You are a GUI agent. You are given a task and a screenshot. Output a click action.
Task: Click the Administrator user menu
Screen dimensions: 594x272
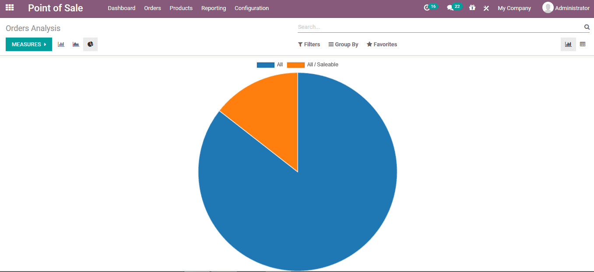coord(566,8)
